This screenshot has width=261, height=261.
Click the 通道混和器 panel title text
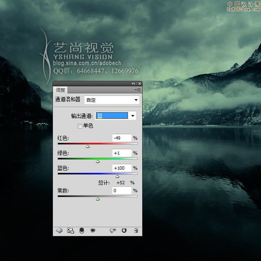(68, 99)
